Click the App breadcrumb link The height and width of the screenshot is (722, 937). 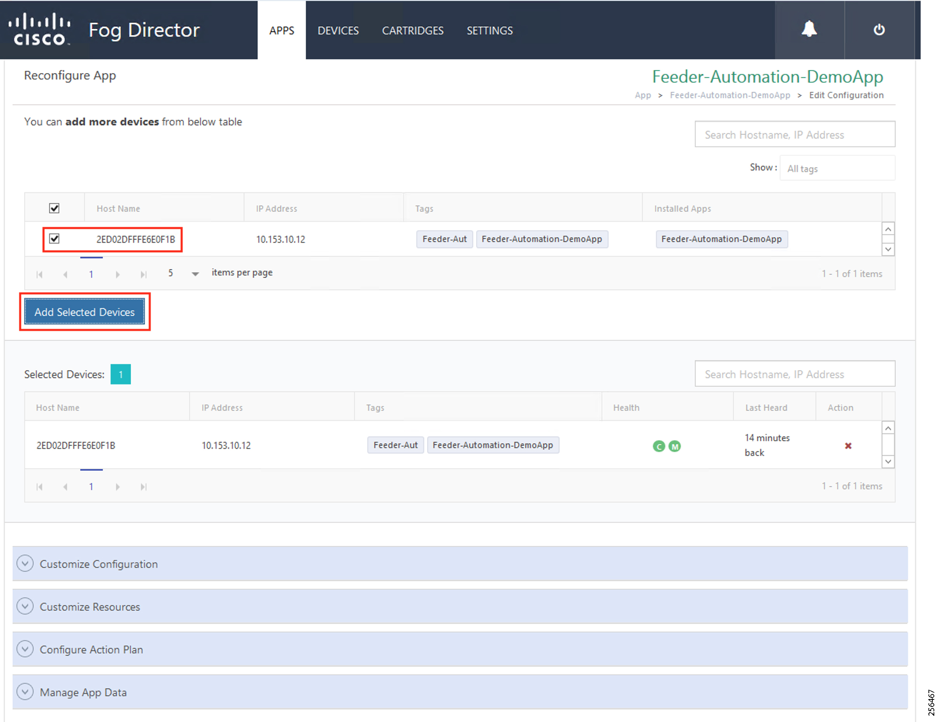click(643, 95)
